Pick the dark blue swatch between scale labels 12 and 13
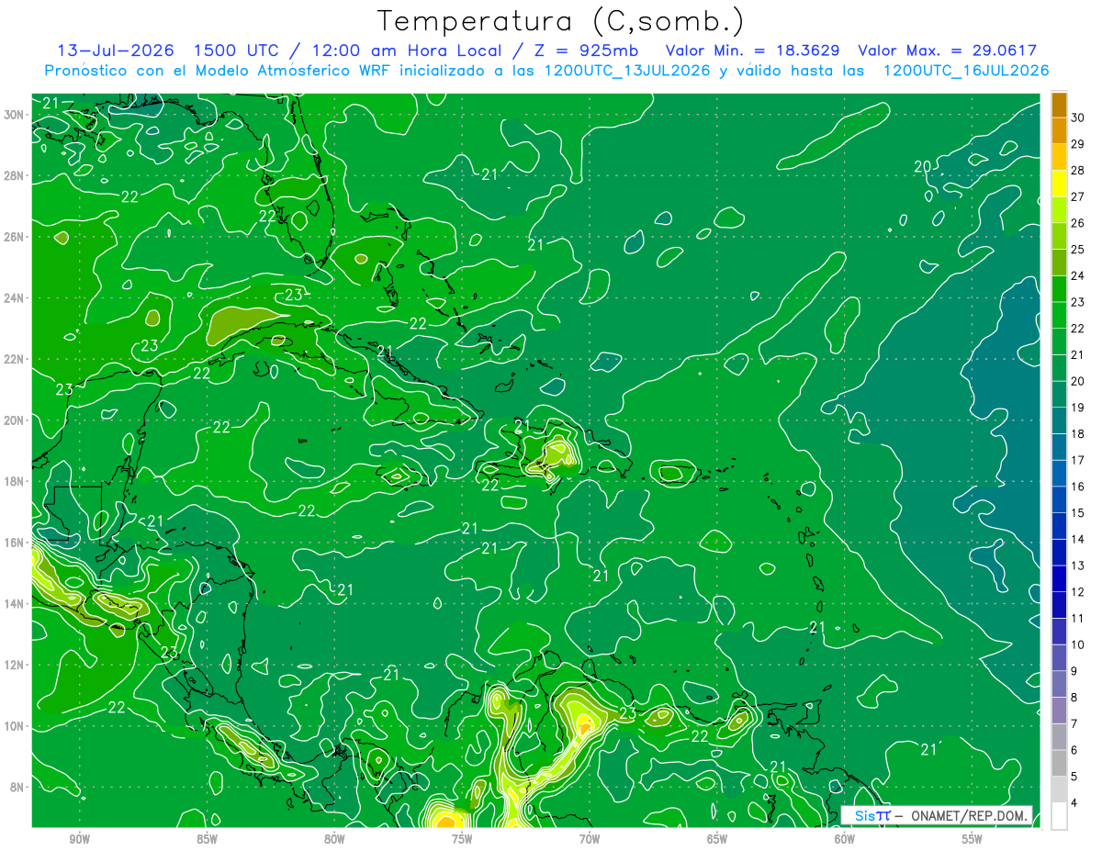The width and height of the screenshot is (1102, 851). coord(1059,579)
